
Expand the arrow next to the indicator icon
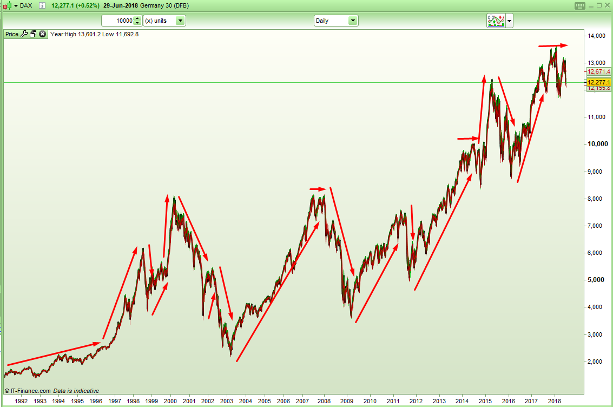(510, 21)
